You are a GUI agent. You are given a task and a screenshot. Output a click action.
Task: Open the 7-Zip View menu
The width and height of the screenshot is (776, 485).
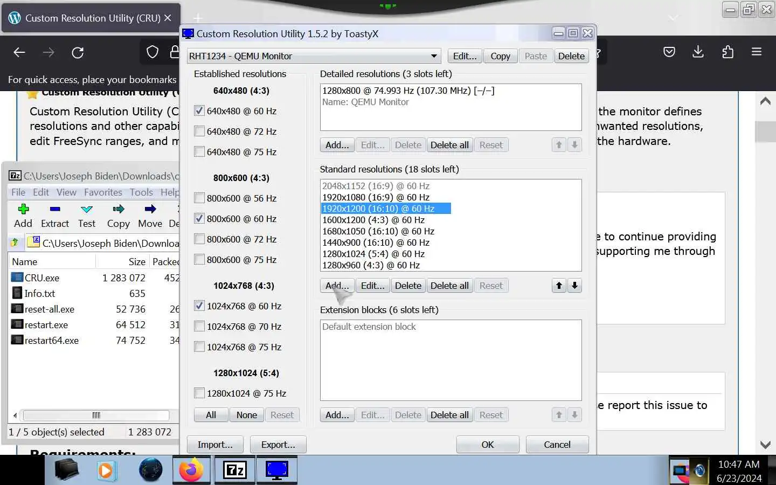click(66, 192)
